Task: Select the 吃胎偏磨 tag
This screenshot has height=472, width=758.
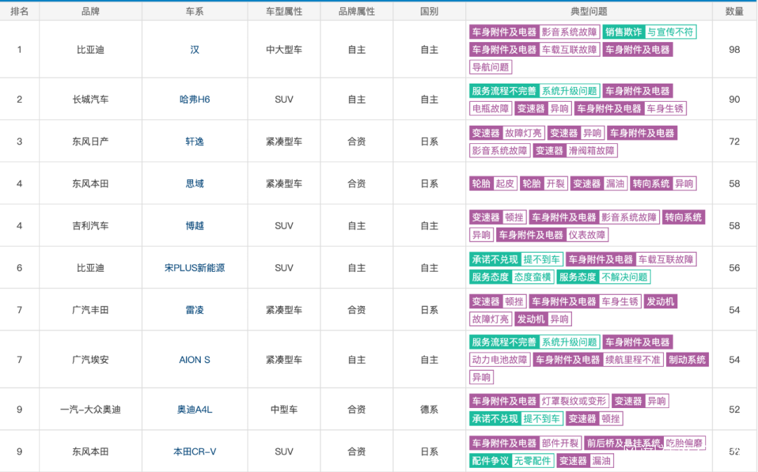Action: [684, 443]
